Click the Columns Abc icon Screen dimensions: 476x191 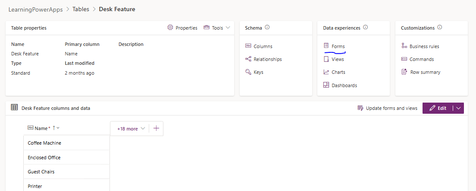click(248, 46)
